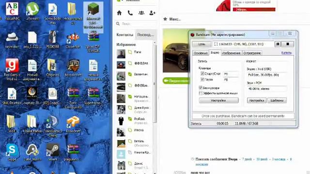Click the Пауза hotkey input field
Viewport: 310px width, 174px height.
click(x=231, y=79)
